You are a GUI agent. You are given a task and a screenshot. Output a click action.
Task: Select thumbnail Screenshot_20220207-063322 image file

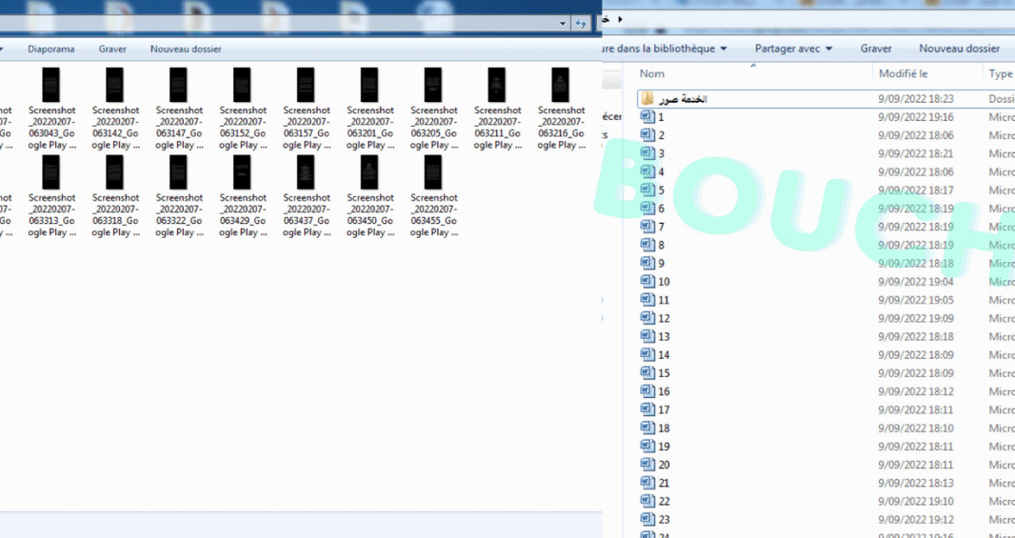coord(178,172)
